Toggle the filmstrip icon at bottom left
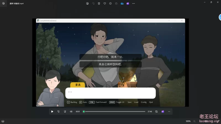The width and height of the screenshot is (221, 124). (3, 121)
